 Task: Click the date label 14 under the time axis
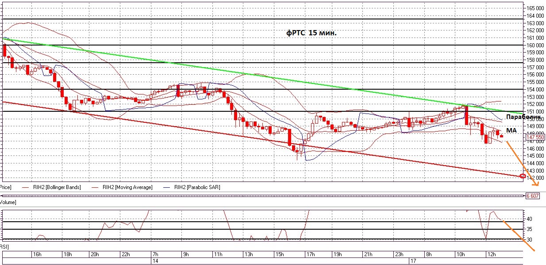(156, 261)
